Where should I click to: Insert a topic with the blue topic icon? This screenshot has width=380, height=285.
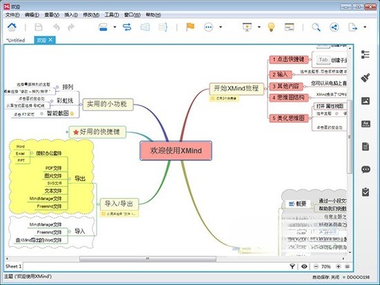[103, 27]
